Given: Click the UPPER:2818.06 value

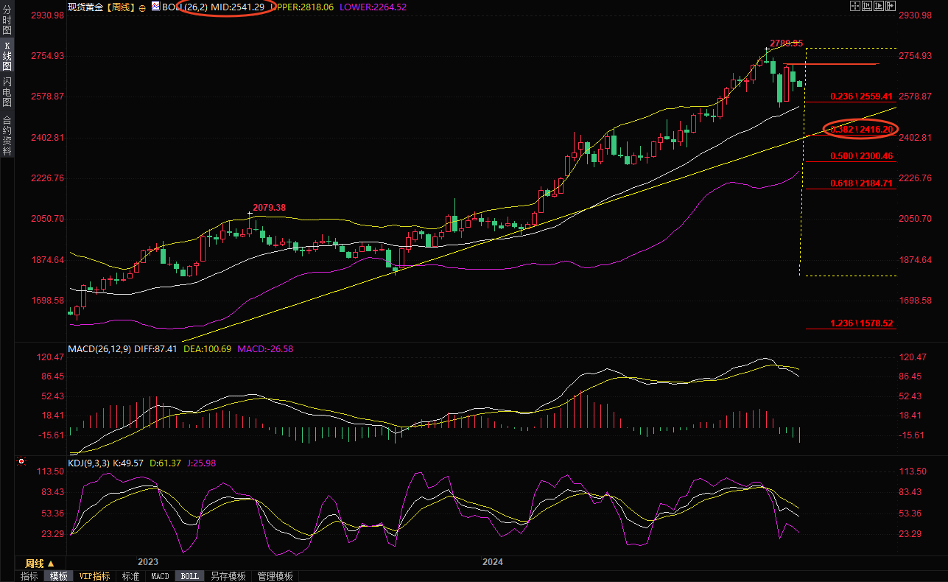Looking at the screenshot, I should [302, 7].
